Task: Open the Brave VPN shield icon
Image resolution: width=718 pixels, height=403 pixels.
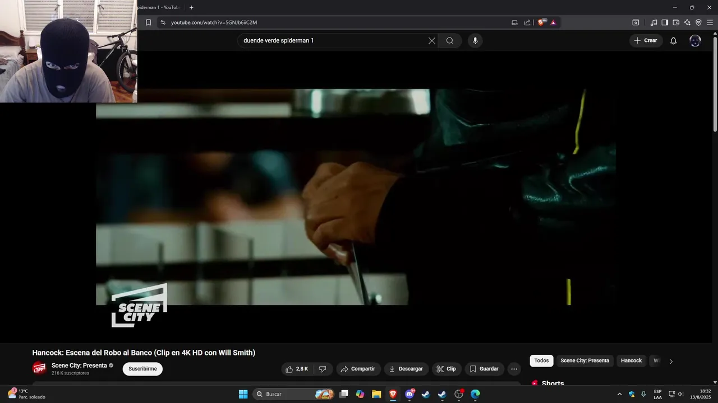Action: pos(698,22)
